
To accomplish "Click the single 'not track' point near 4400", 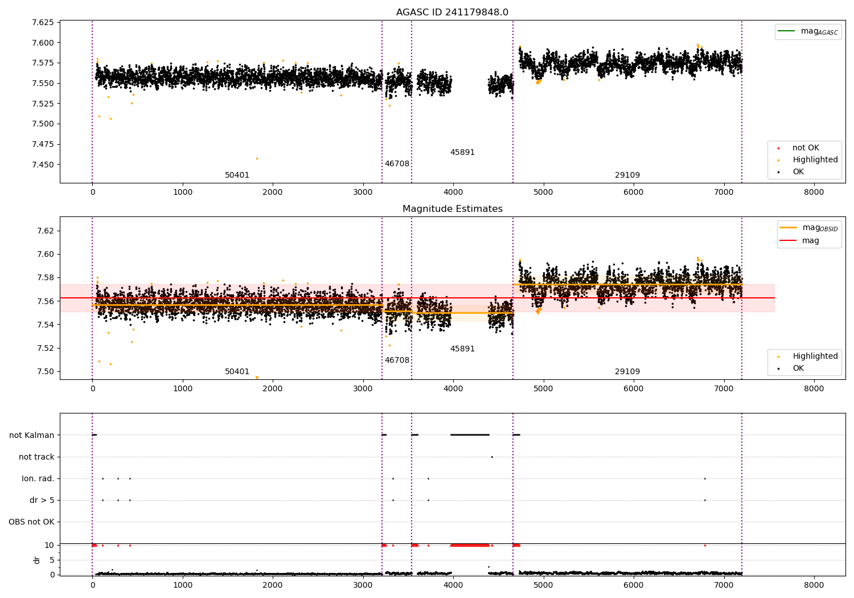I will click(492, 457).
